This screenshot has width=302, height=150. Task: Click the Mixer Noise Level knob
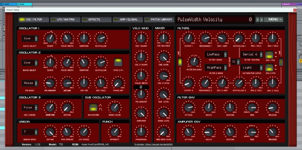(163, 113)
